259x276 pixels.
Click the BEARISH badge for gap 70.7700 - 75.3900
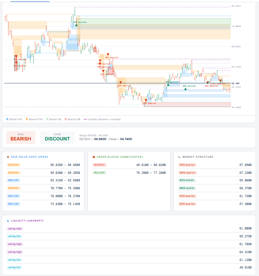[14, 188]
